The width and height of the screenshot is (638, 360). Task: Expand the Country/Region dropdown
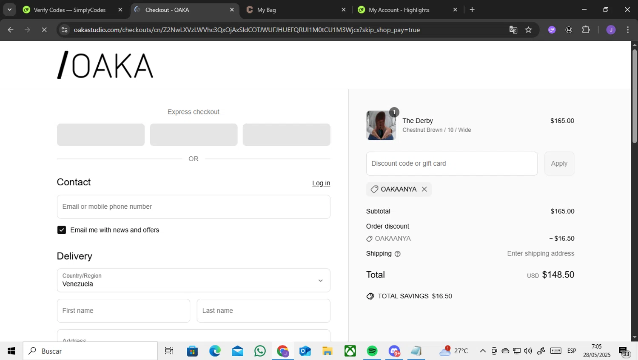(x=194, y=280)
